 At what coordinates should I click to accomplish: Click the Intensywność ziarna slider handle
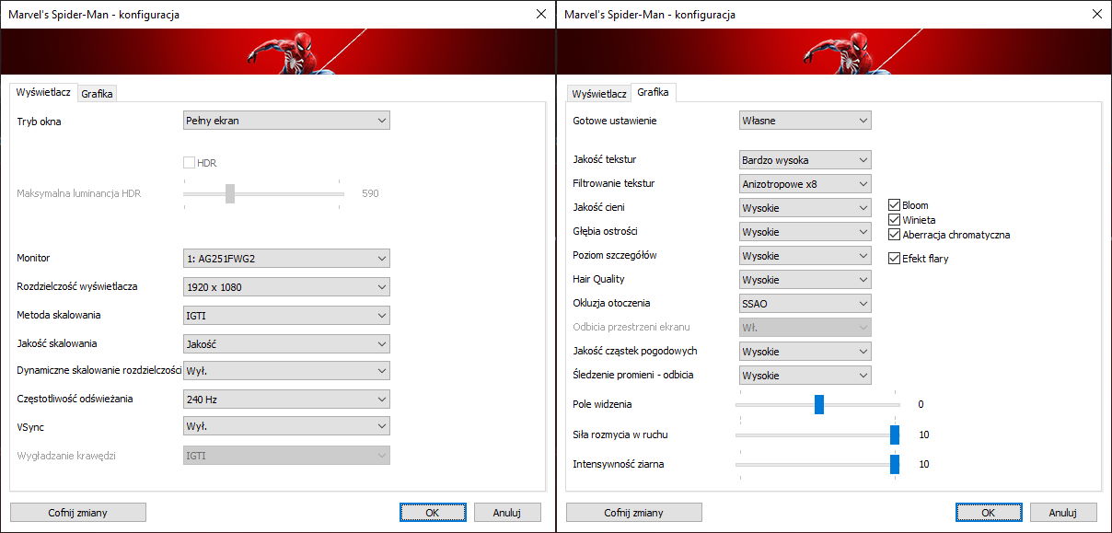894,464
